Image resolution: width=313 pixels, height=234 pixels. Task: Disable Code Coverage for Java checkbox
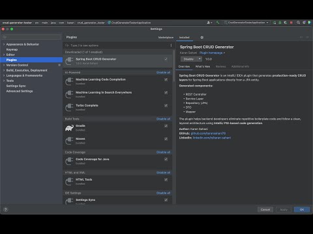click(166, 159)
